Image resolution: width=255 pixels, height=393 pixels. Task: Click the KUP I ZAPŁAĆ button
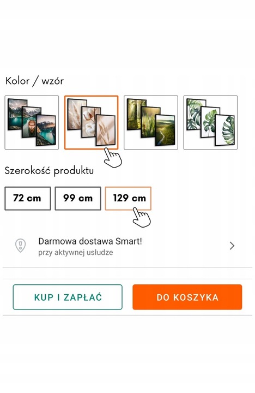(68, 297)
